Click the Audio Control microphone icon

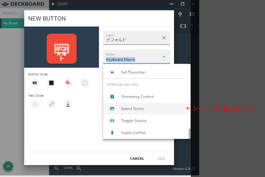(x=112, y=133)
